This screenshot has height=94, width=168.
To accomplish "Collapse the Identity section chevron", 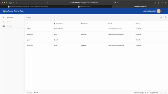I will (23, 17).
